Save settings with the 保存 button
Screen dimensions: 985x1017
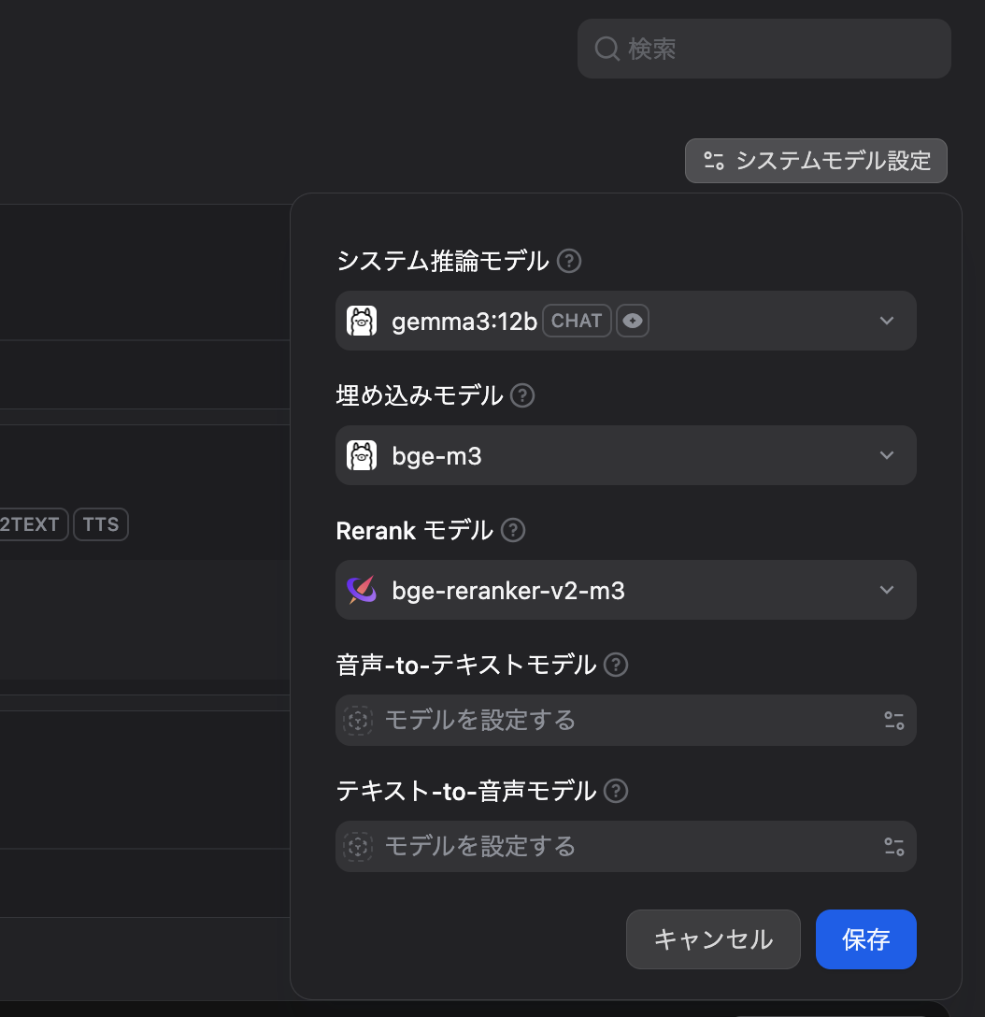coord(865,939)
